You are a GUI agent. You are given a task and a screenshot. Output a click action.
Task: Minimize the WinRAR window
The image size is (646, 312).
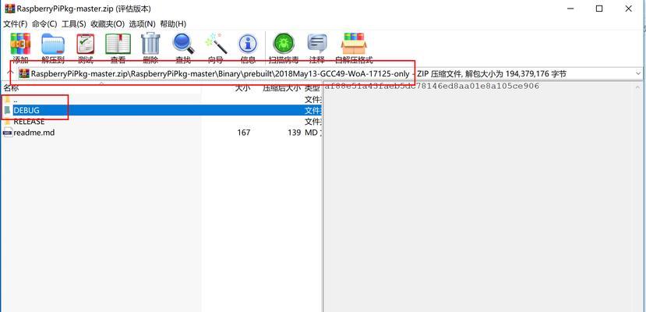(570, 9)
